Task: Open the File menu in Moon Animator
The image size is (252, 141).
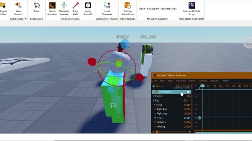Action: (x=155, y=81)
